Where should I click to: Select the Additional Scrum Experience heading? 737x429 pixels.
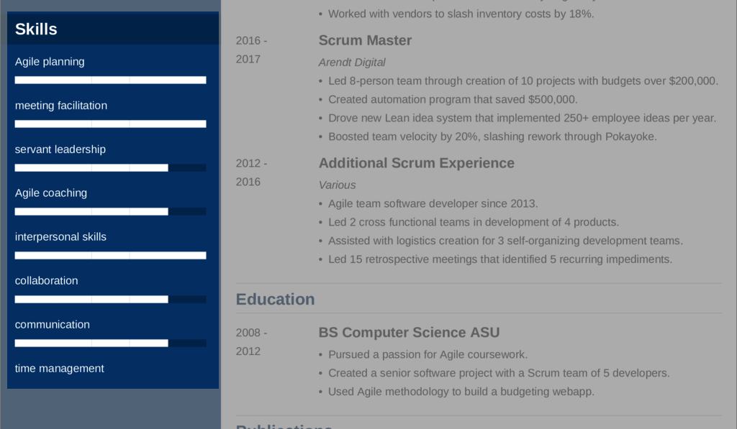(x=417, y=163)
